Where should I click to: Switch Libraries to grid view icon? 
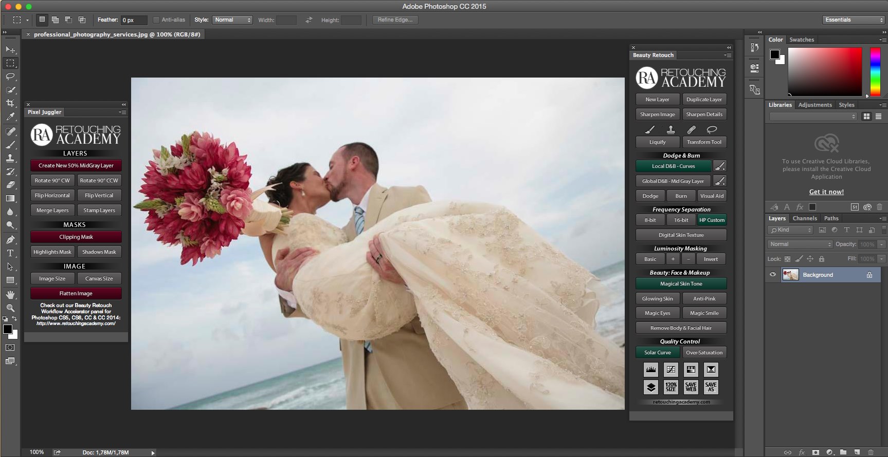867,117
